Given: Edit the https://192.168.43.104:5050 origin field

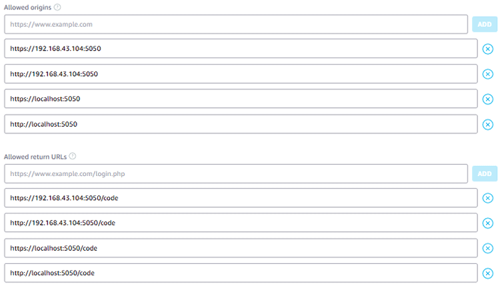Looking at the screenshot, I should (241, 49).
